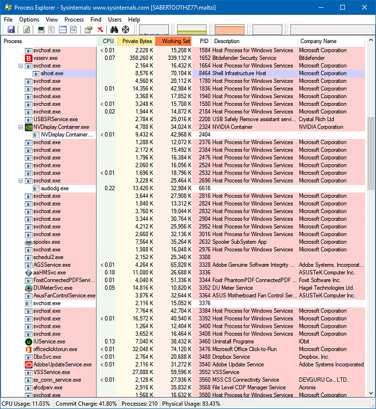Toggle the process tree view icon
376x409 pixels.
pyautogui.click(x=52, y=29)
